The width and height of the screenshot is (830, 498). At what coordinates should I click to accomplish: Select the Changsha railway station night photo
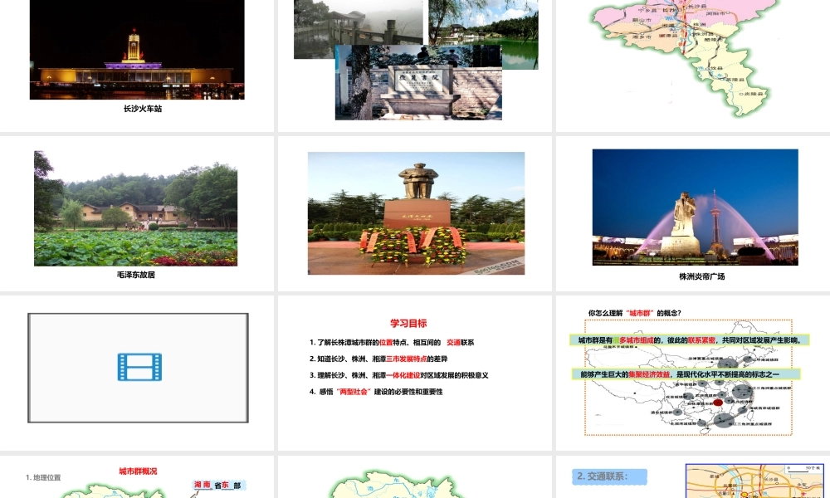[137, 50]
